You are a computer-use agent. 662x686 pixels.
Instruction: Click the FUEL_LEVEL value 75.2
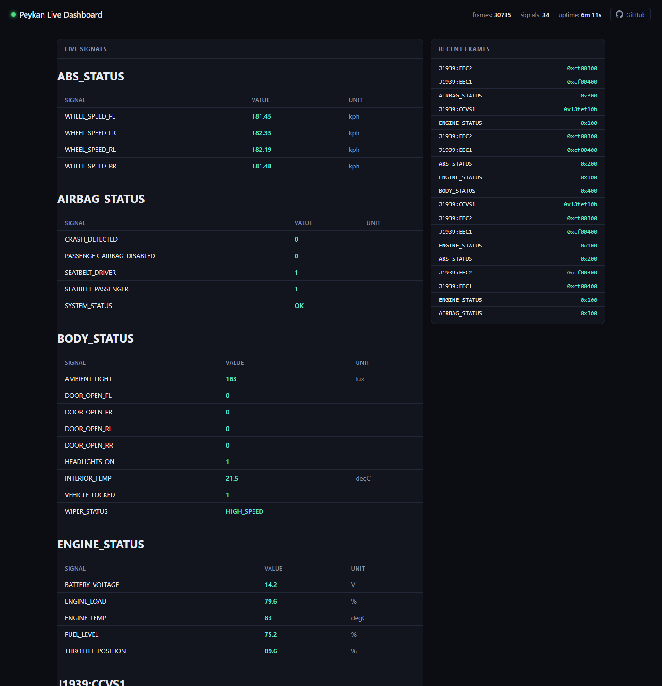[270, 634]
